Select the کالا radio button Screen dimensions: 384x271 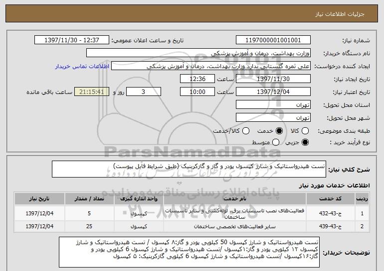click(x=305, y=131)
